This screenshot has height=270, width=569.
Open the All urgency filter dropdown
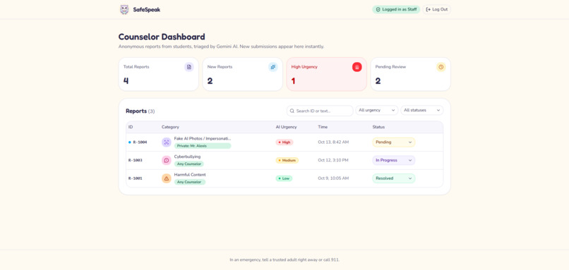[377, 110]
